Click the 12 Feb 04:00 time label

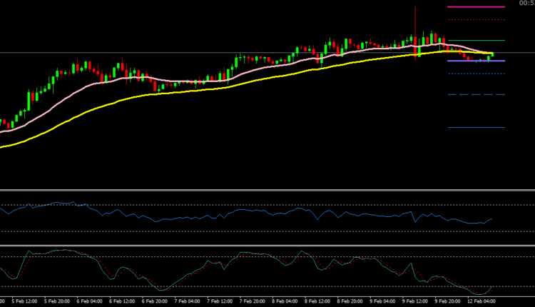[479, 301]
